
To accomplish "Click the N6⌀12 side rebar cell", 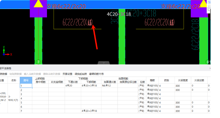I will [110, 86].
